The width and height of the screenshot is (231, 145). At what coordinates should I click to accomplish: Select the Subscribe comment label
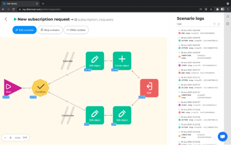(67, 61)
